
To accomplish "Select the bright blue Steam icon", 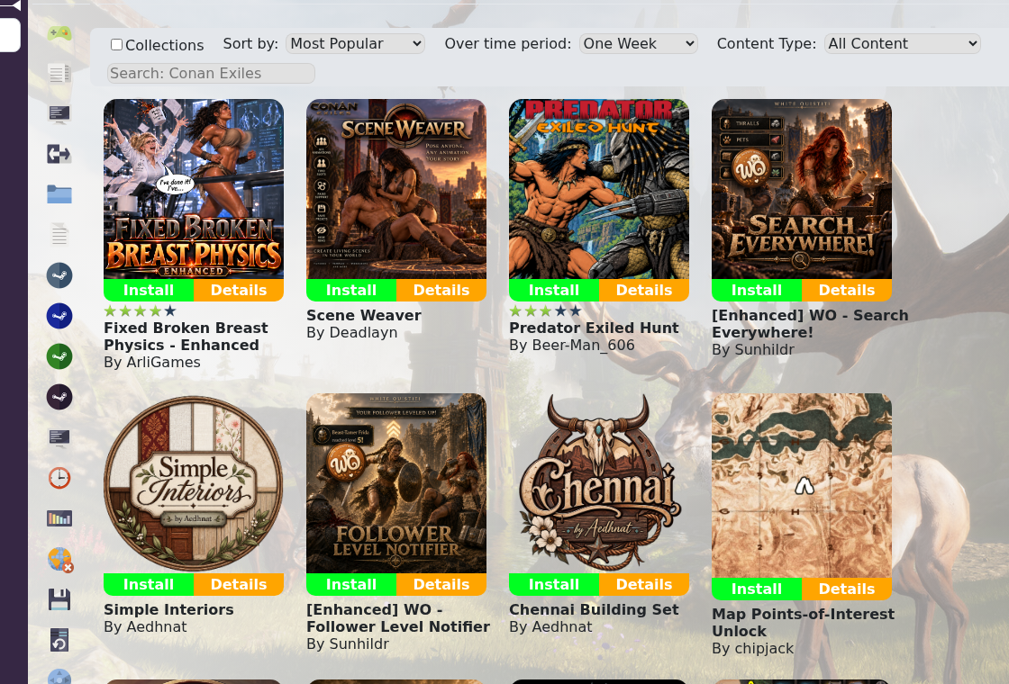I will pos(59,316).
